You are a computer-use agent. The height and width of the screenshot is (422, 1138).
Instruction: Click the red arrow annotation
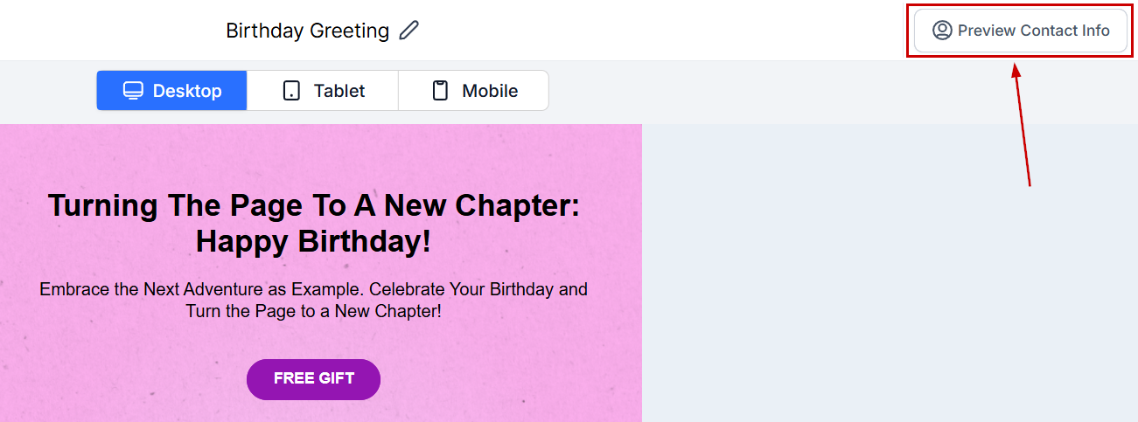pyautogui.click(x=1023, y=127)
